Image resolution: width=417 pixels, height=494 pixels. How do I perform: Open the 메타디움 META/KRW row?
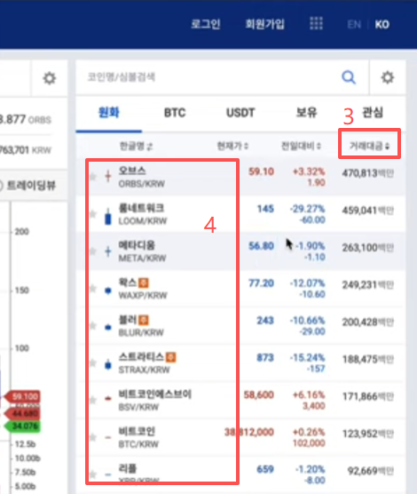pos(240,251)
